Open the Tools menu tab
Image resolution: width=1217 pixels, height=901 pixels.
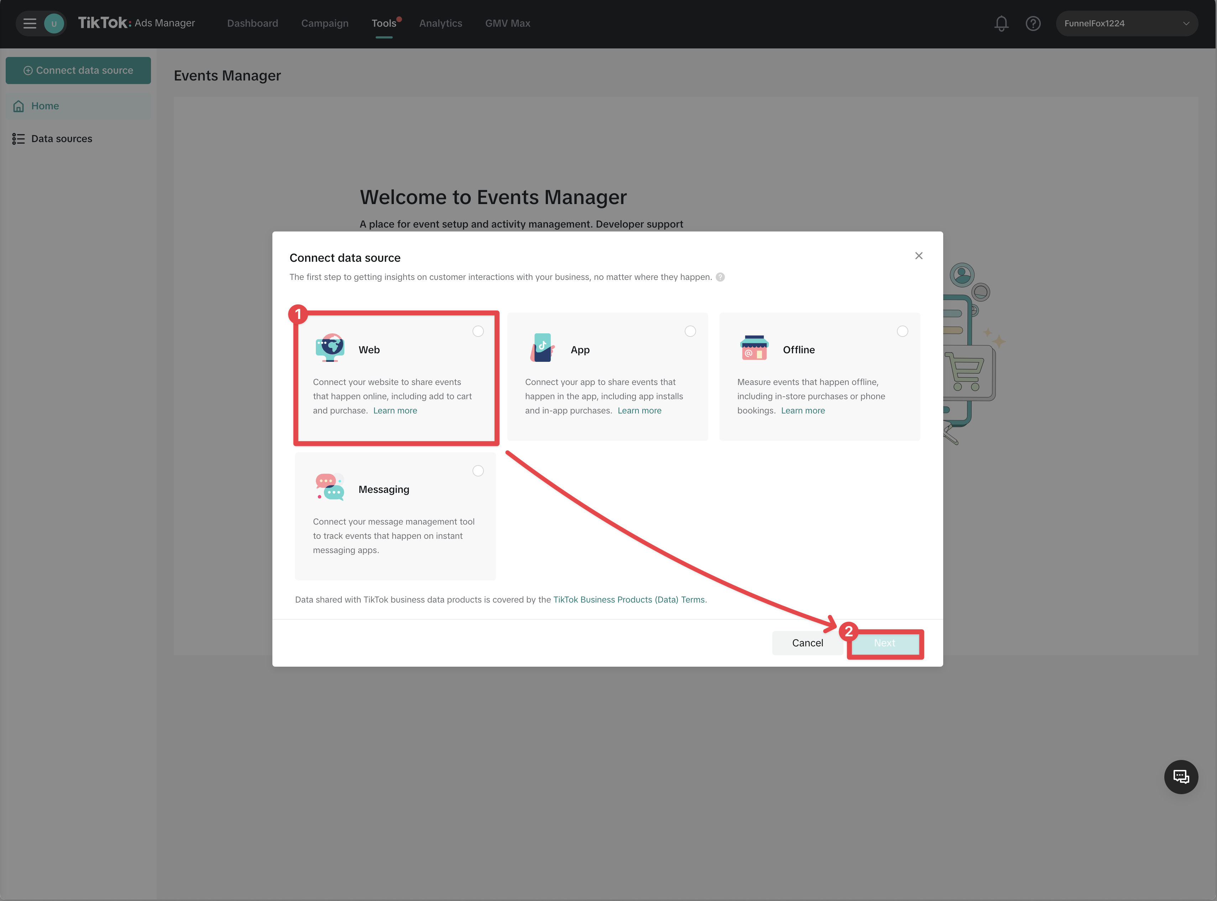click(x=383, y=24)
